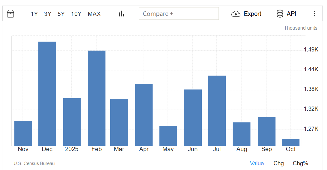Click the Compare + input field
The image size is (327, 170).
(179, 14)
